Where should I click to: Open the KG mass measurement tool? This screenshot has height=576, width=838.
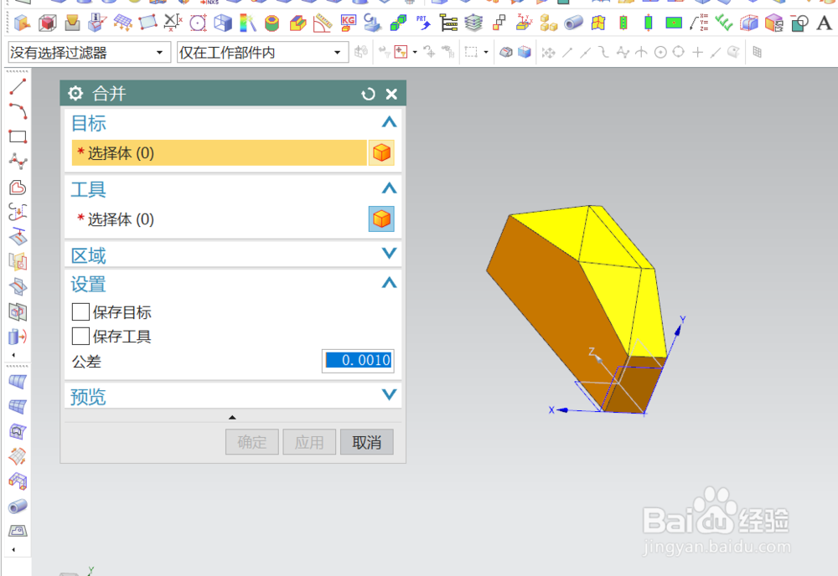point(348,23)
